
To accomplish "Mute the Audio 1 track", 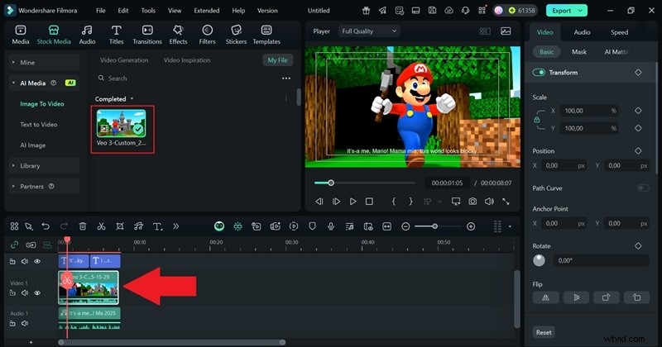I will coord(25,323).
